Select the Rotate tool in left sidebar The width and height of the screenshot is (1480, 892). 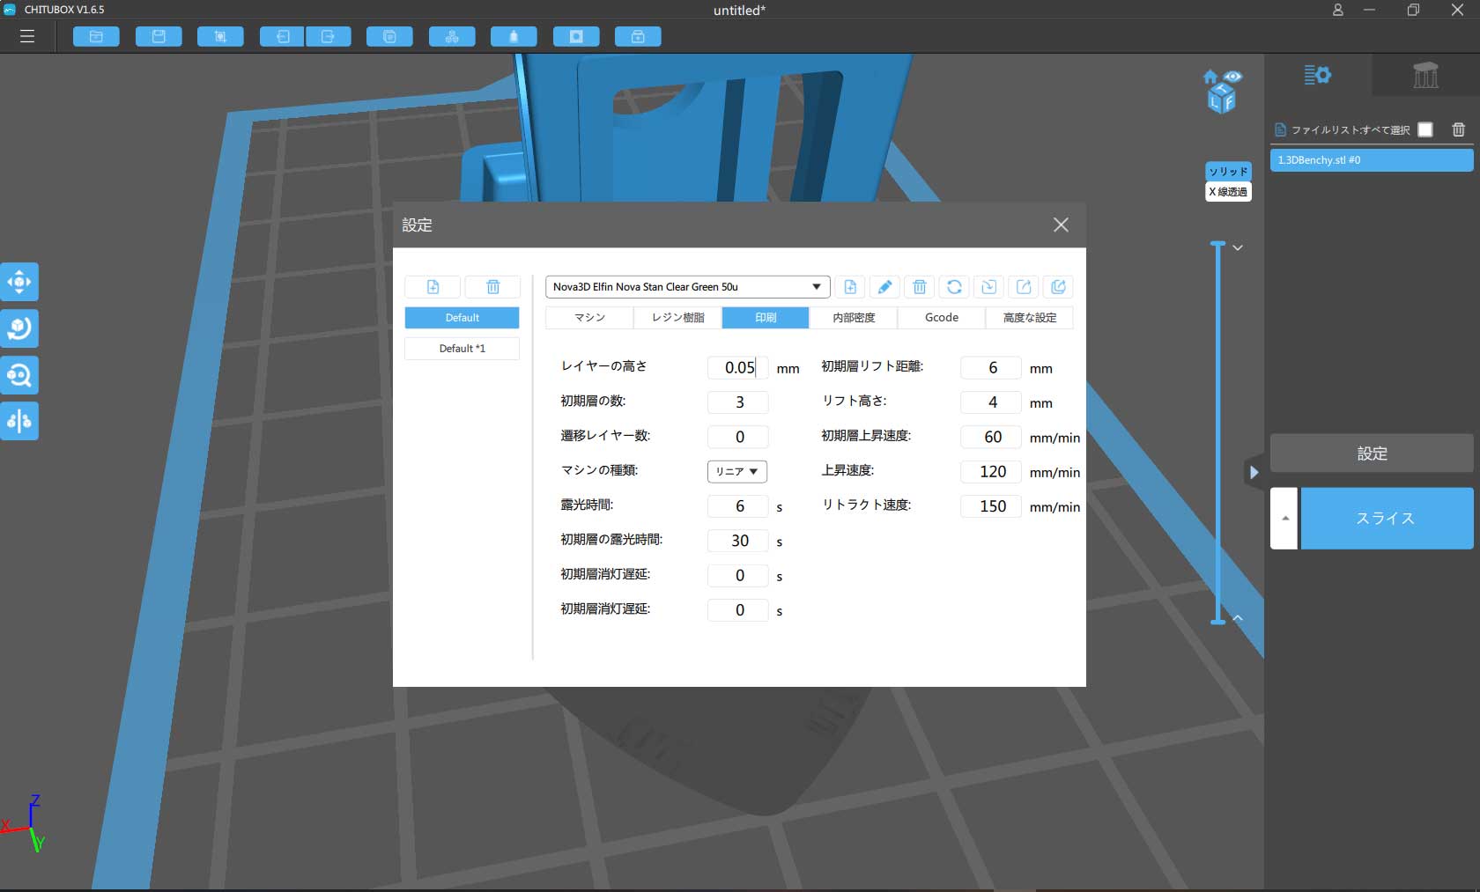(19, 328)
